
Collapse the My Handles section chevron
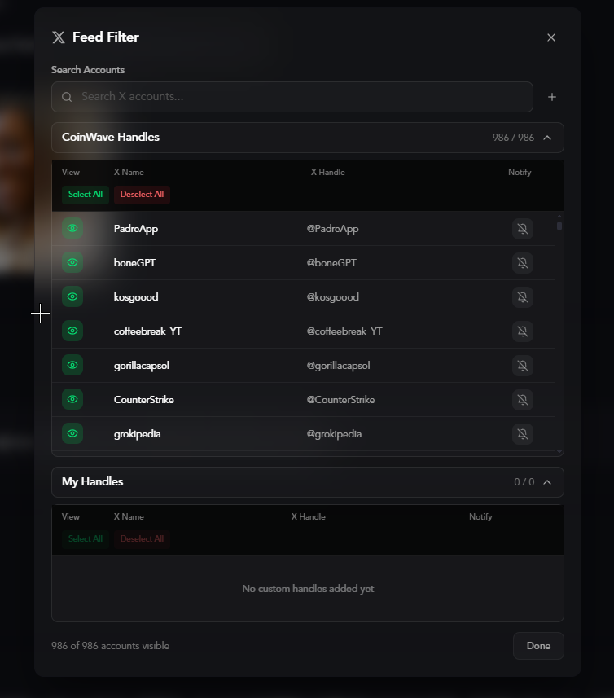tap(547, 482)
